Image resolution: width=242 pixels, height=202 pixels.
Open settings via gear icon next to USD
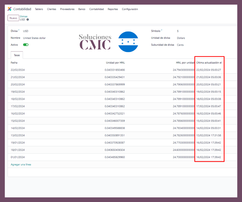(28, 19)
